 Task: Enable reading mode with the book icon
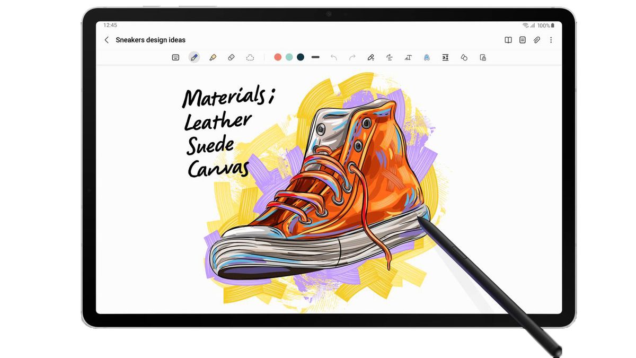click(x=508, y=40)
